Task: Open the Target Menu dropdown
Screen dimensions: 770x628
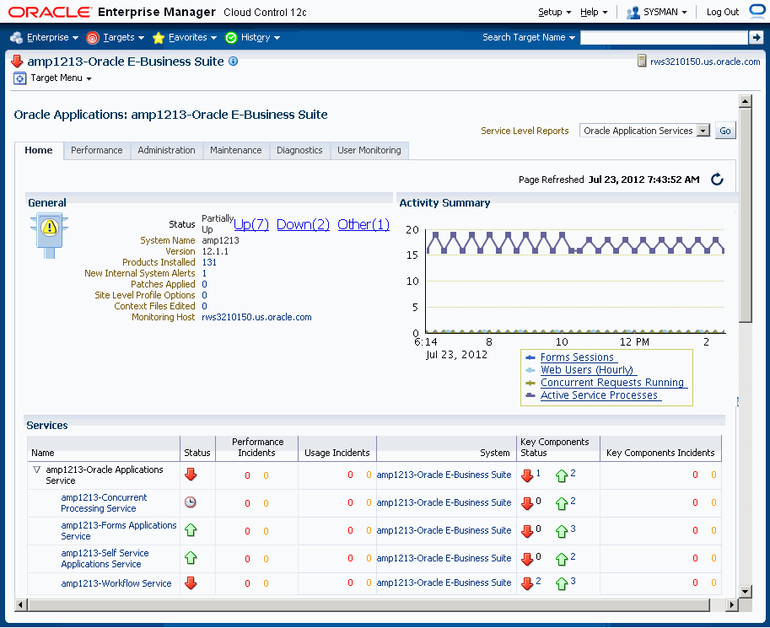Action: [x=61, y=78]
